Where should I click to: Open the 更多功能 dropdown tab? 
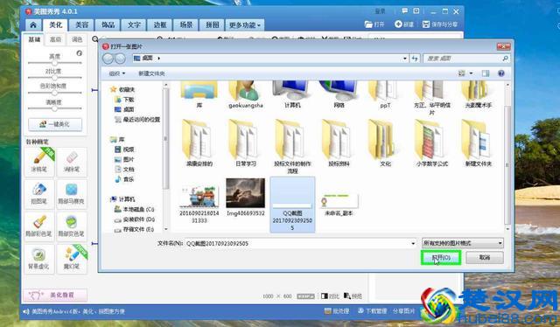[x=245, y=25]
